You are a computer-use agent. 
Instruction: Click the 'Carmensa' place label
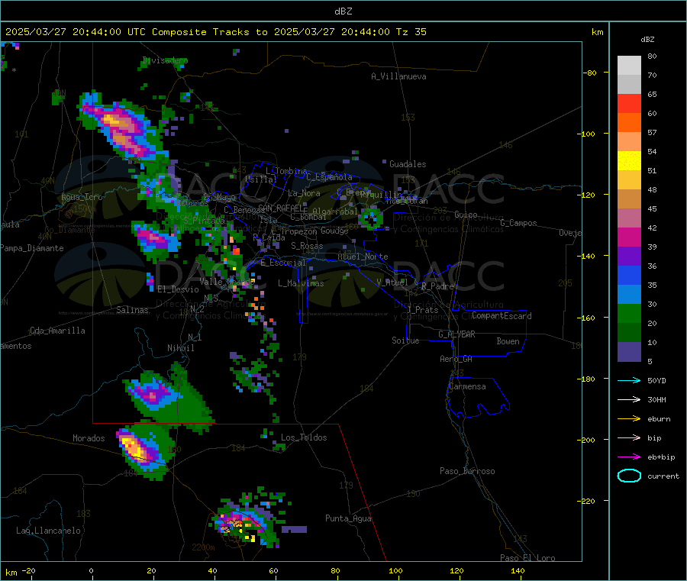(467, 386)
